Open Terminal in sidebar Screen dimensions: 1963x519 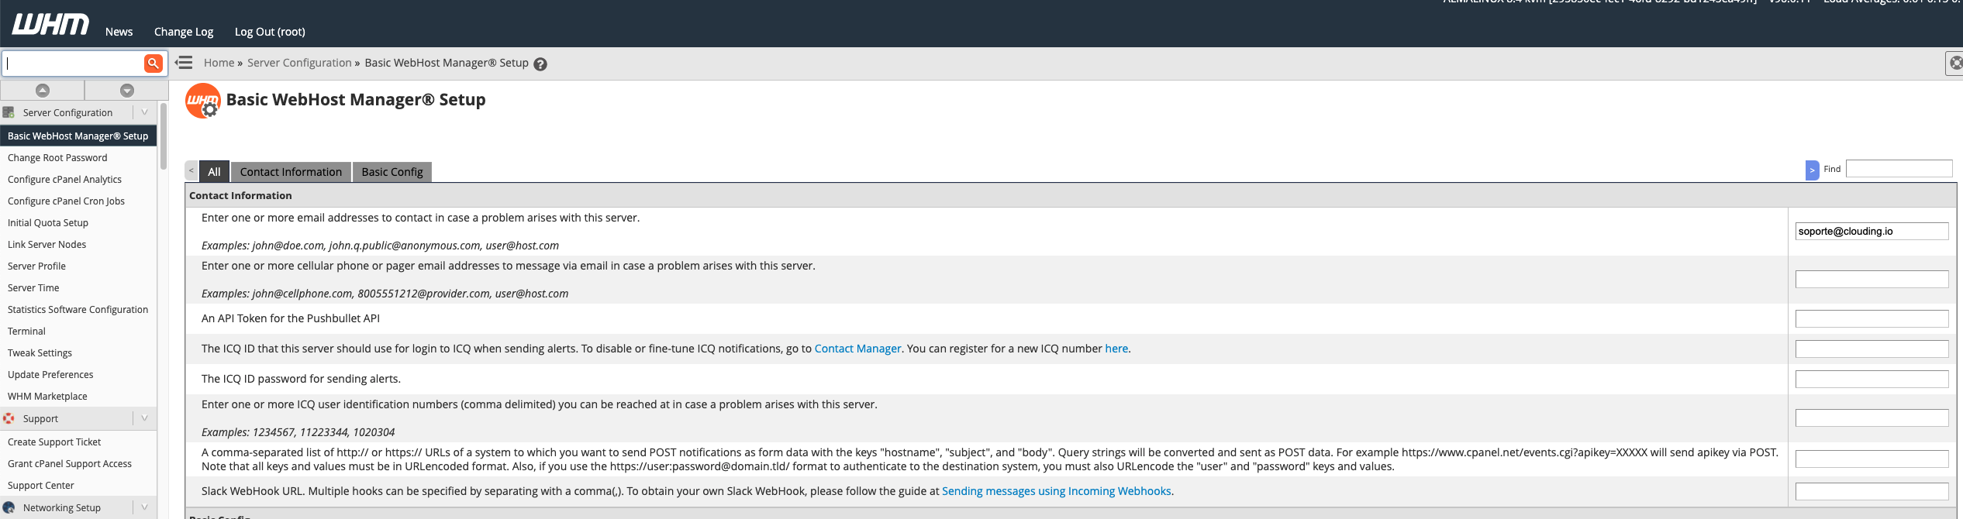click(x=26, y=331)
